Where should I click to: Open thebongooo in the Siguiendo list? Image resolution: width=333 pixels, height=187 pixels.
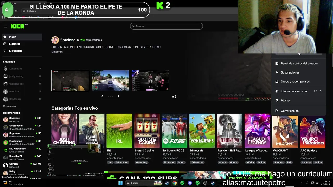(22, 84)
